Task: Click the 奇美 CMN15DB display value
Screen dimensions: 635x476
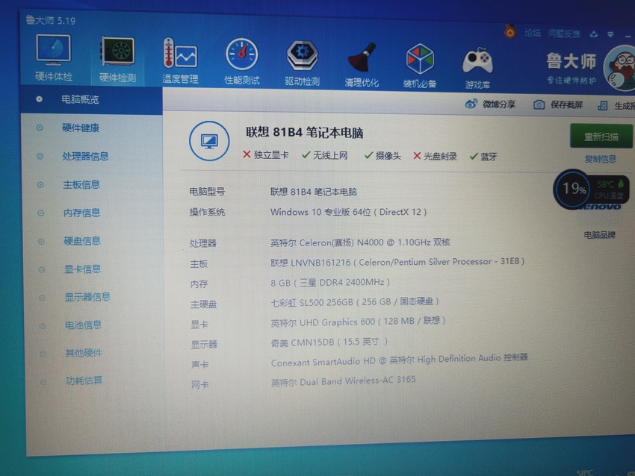Action: coord(329,342)
